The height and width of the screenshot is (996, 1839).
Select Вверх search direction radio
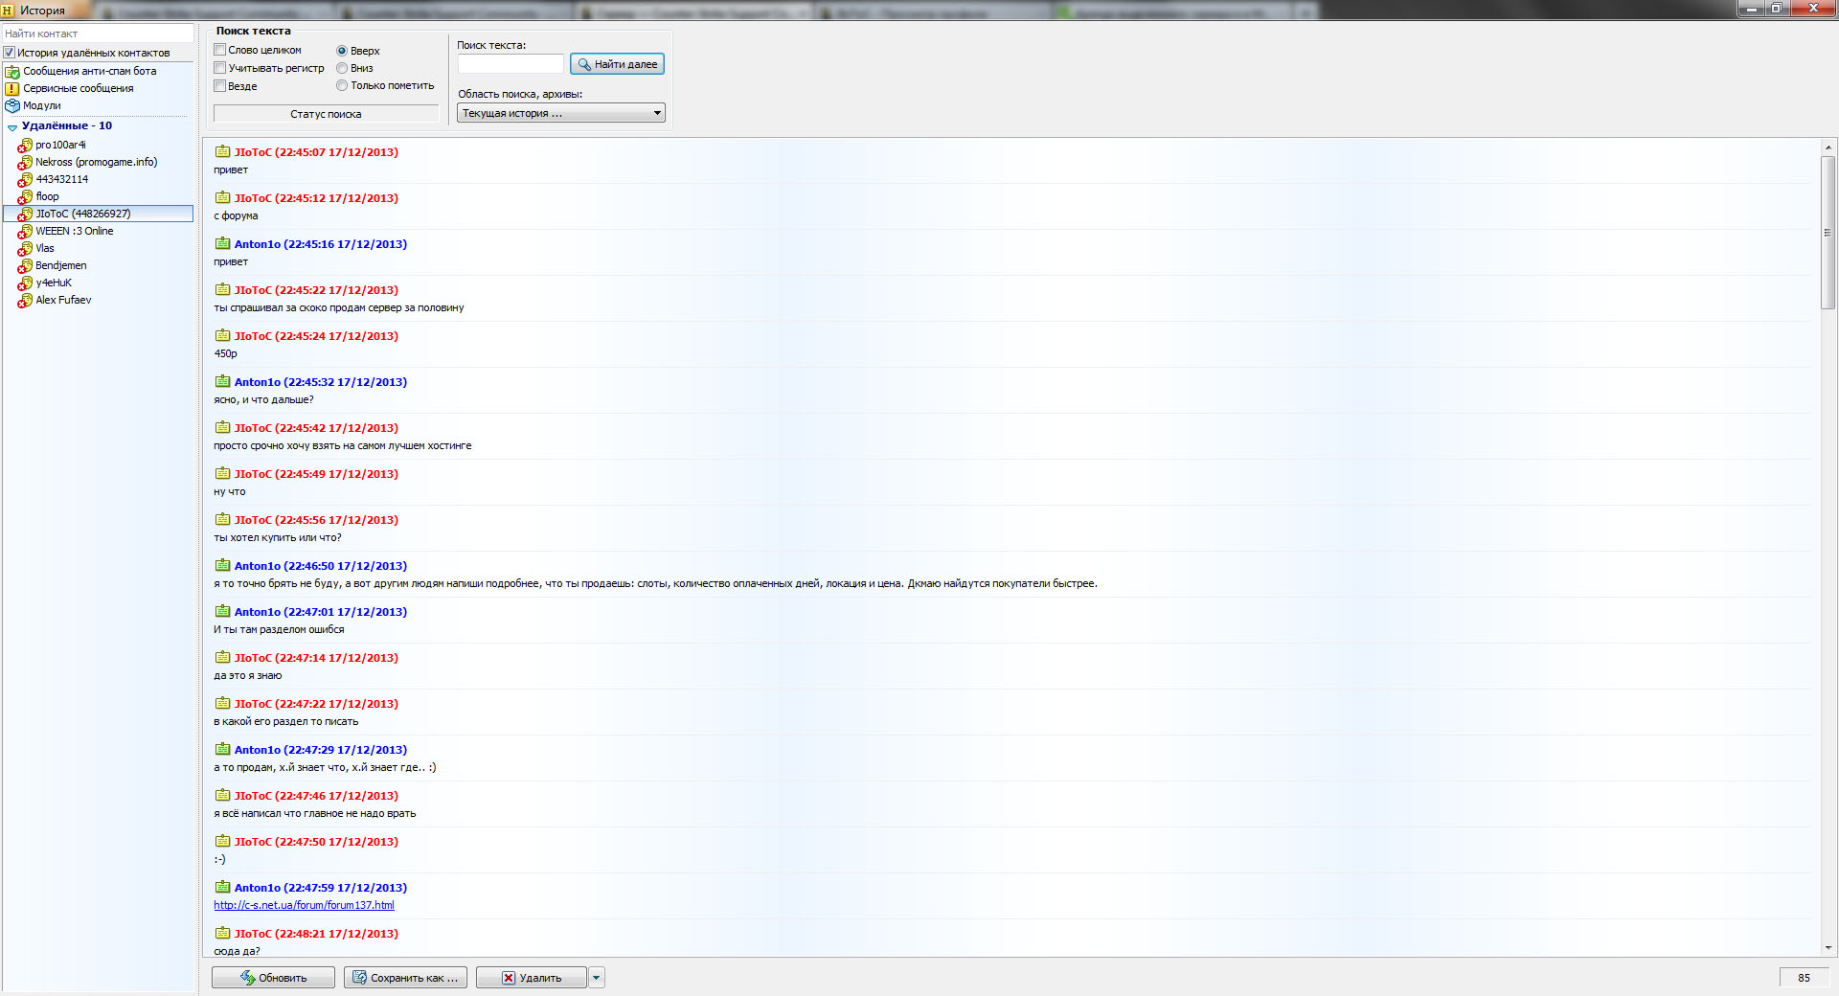pos(342,51)
